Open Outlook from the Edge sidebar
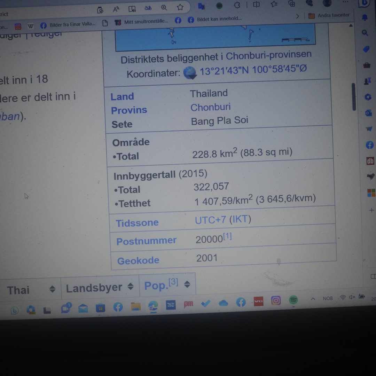The image size is (376, 376). click(x=368, y=113)
